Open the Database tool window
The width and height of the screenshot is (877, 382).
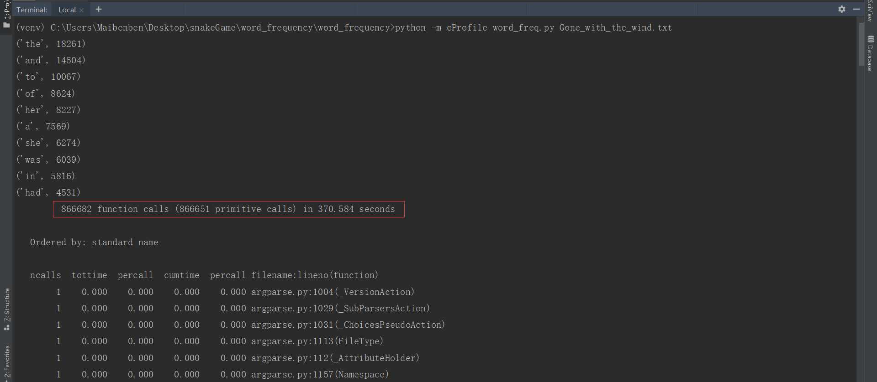click(x=870, y=58)
